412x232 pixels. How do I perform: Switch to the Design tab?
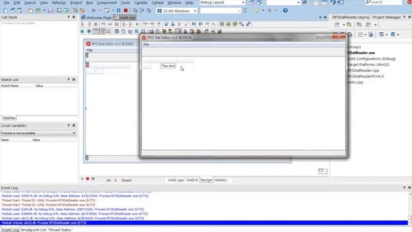(x=206, y=180)
